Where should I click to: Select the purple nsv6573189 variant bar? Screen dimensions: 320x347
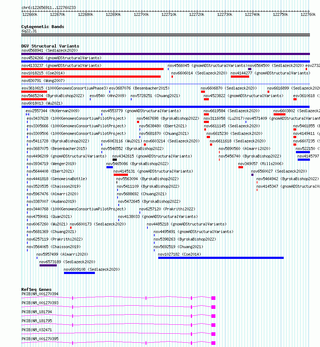tap(48, 265)
